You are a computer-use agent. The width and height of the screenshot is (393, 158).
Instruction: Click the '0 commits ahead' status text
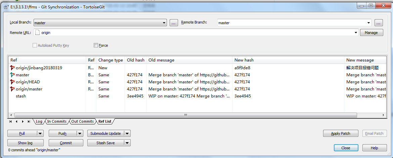point(34,150)
